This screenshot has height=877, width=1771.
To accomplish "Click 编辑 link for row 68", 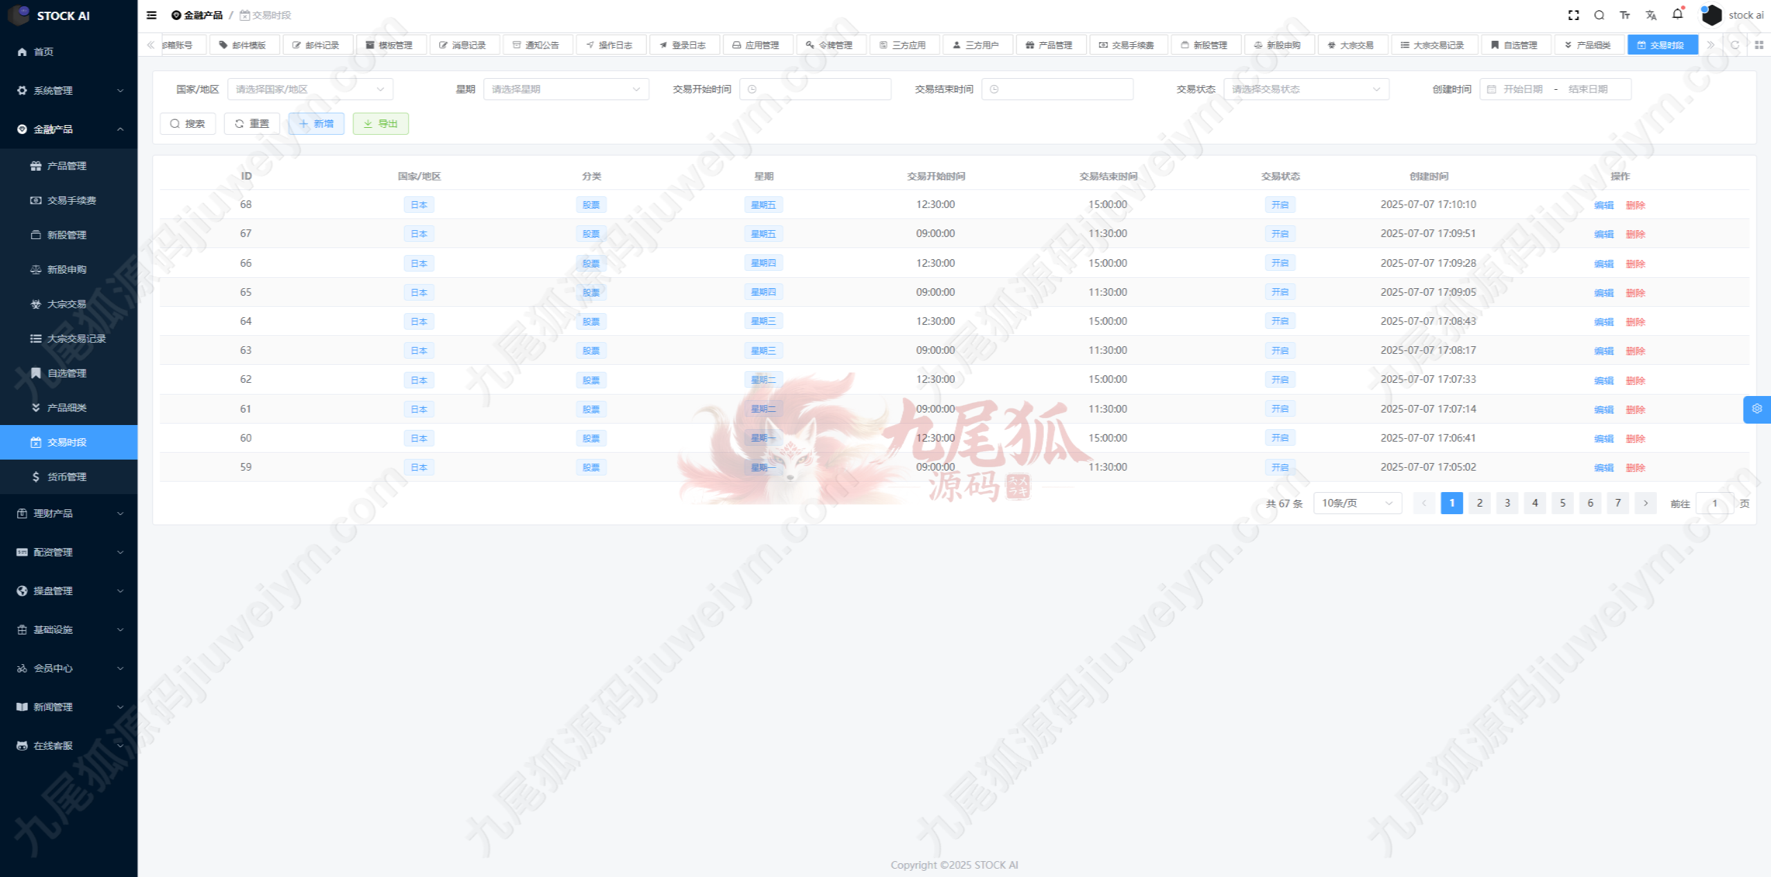I will (1603, 205).
